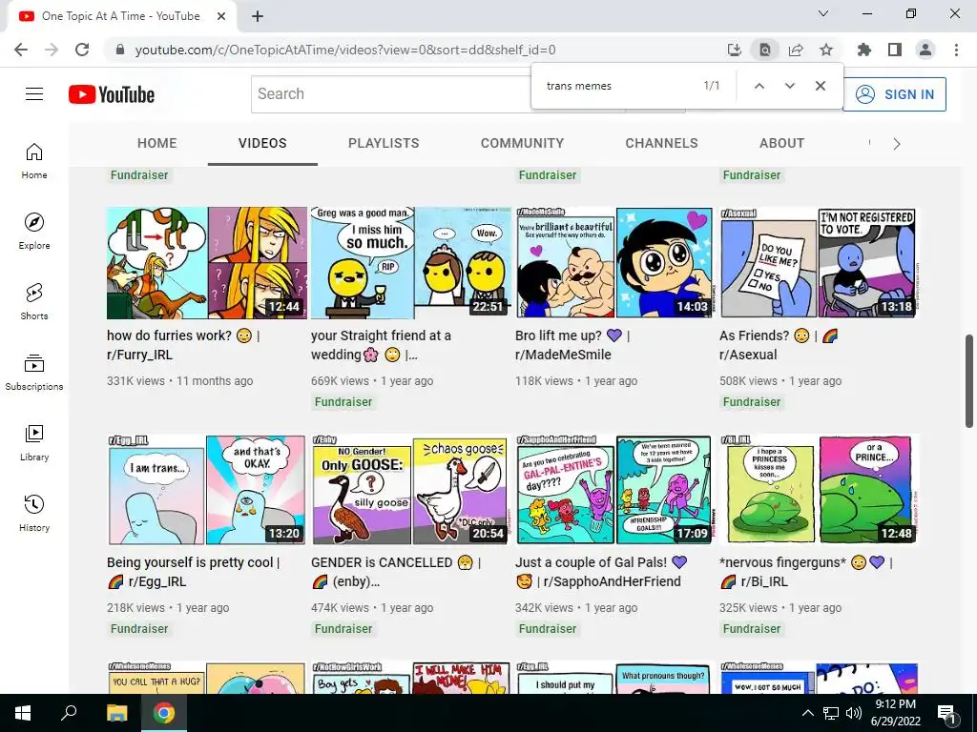The image size is (977, 732).
Task: Click the 12:48 frog Bi_IRL thumbnail
Action: pyautogui.click(x=820, y=489)
